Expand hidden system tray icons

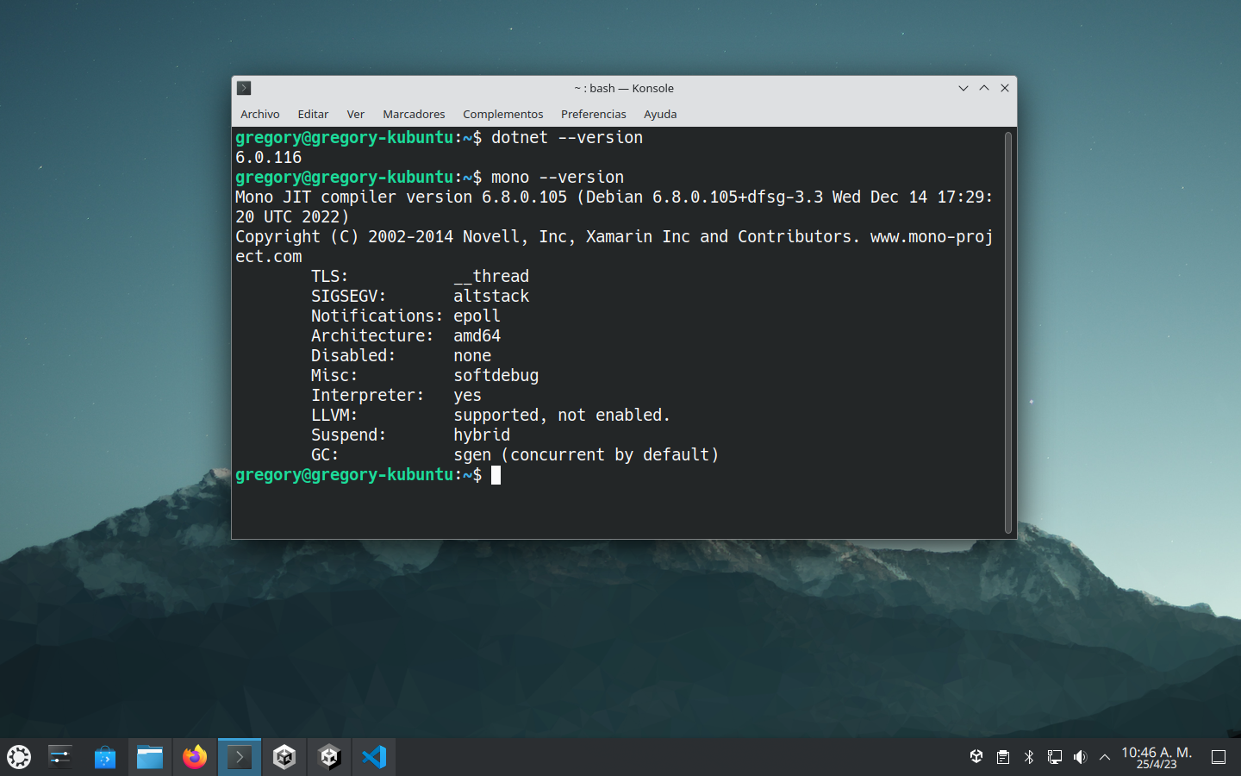(x=1105, y=757)
